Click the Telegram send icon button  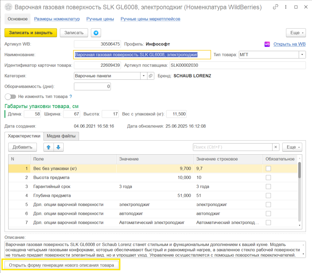96,33
